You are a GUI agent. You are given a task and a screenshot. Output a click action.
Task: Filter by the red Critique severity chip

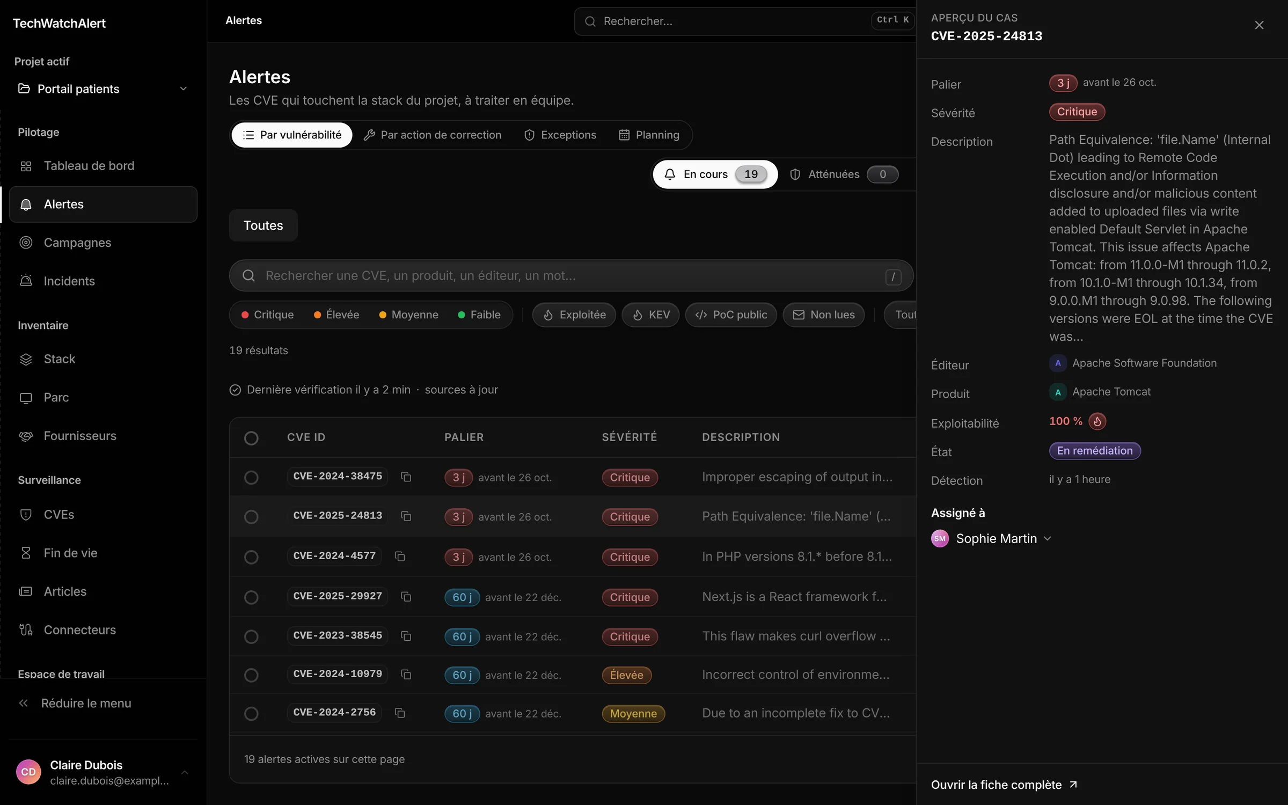point(267,314)
